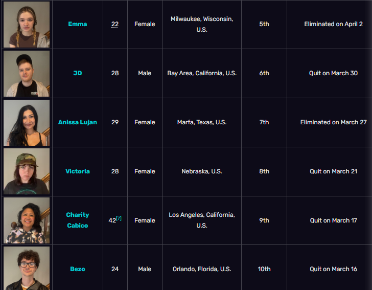Click Emma's profile photo
This screenshot has height=290, width=372.
[27, 25]
